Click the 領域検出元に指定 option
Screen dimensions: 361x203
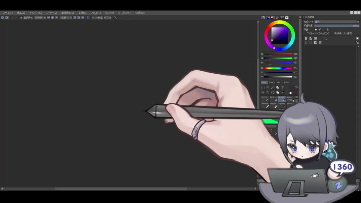[343, 33]
